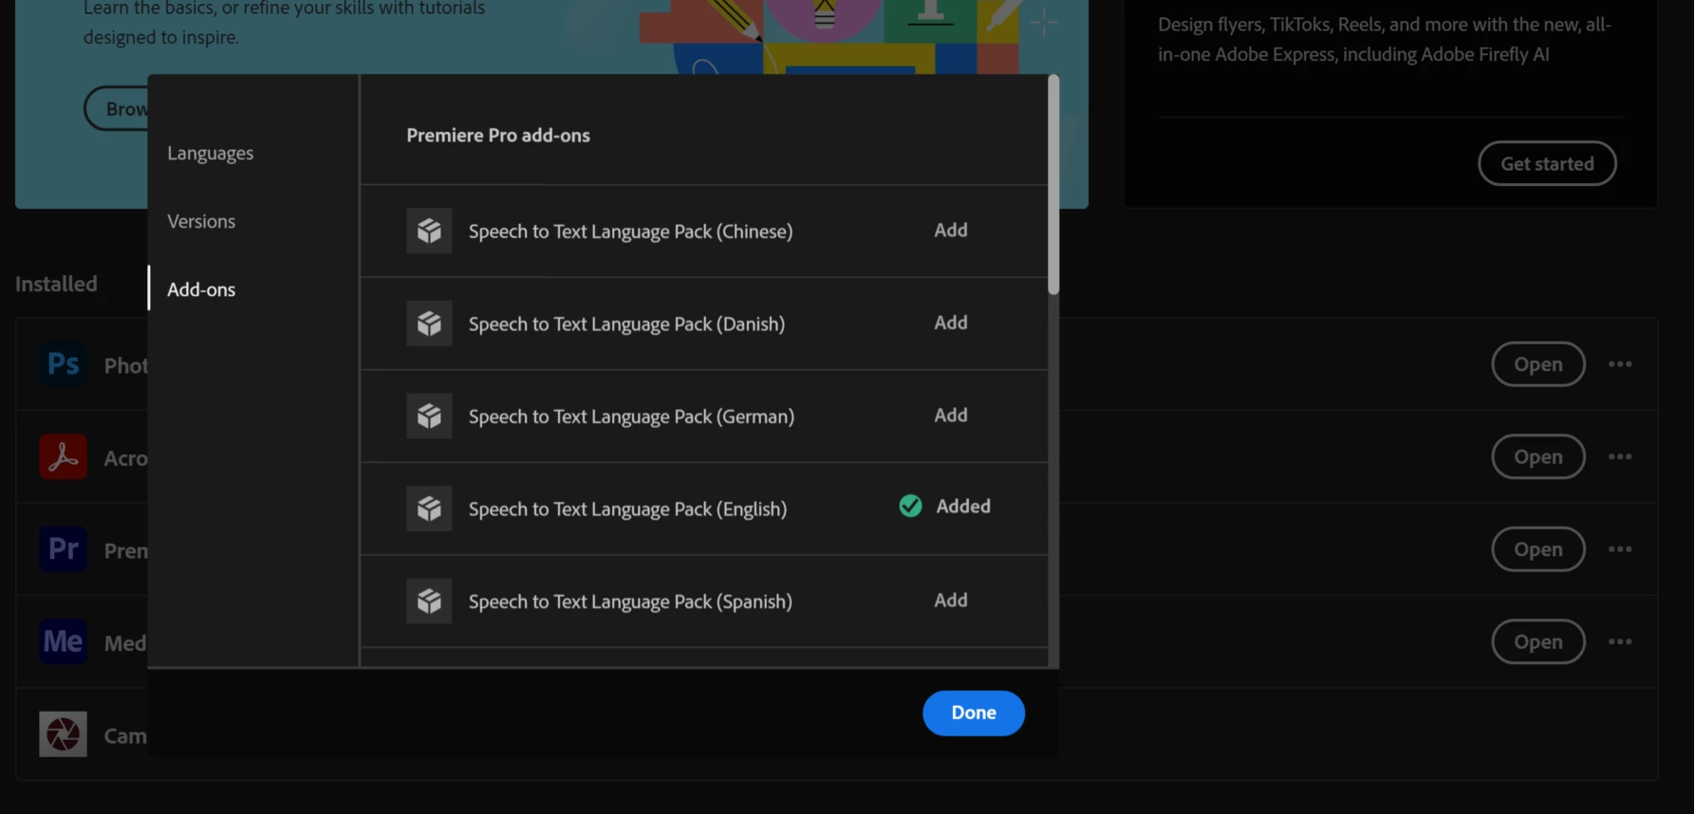
Task: Click the Adobe Express promo description text
Action: (1385, 39)
